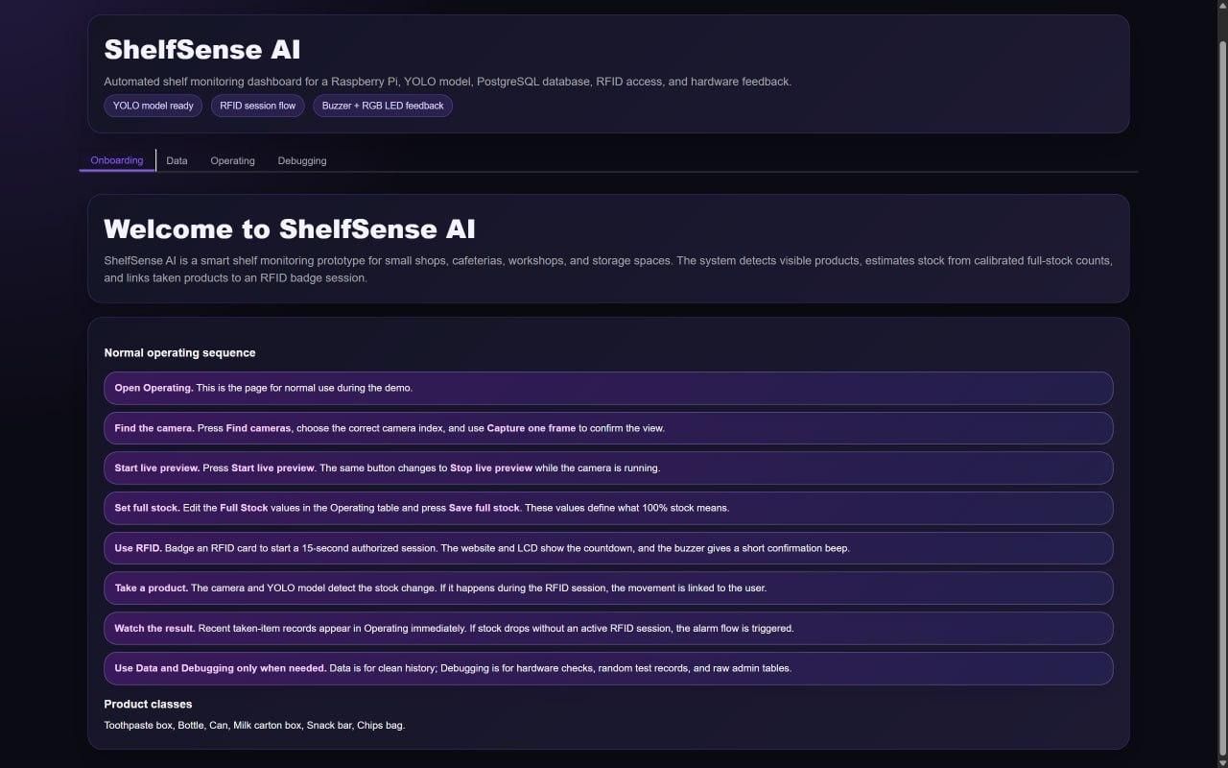
Task: Click the Buzzer + RGB LED feedback badge
Action: (383, 106)
